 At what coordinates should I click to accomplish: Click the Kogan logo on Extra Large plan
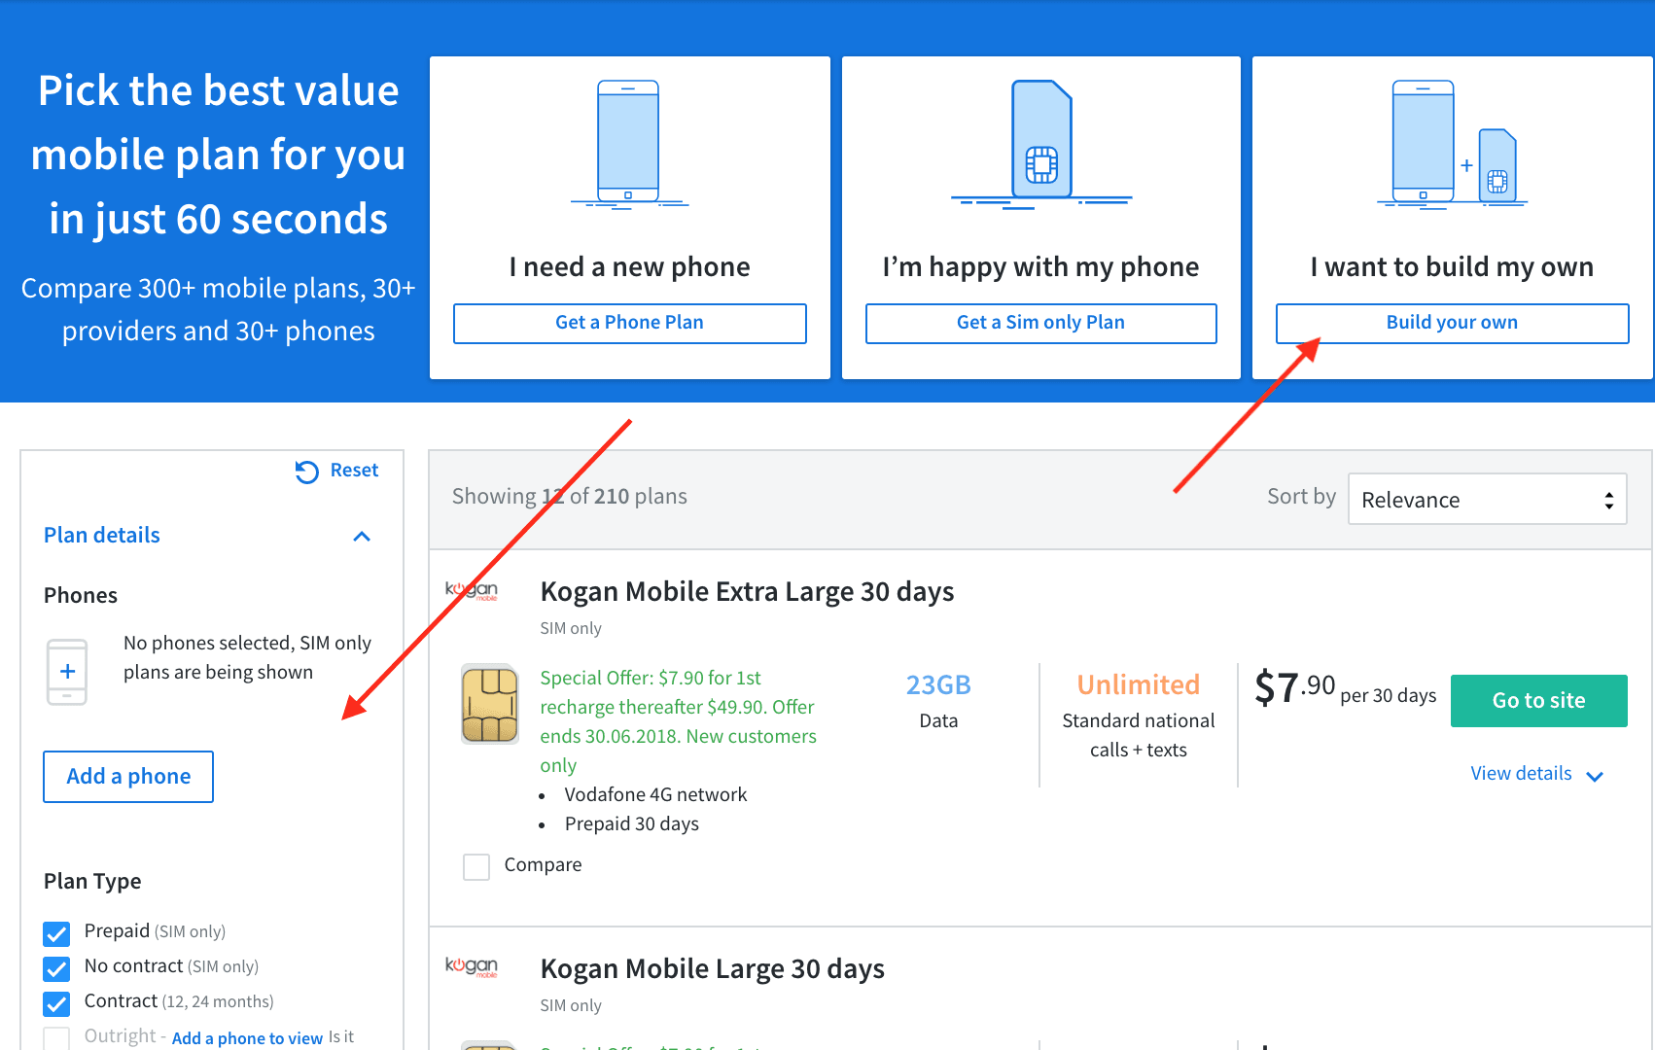[x=472, y=590]
